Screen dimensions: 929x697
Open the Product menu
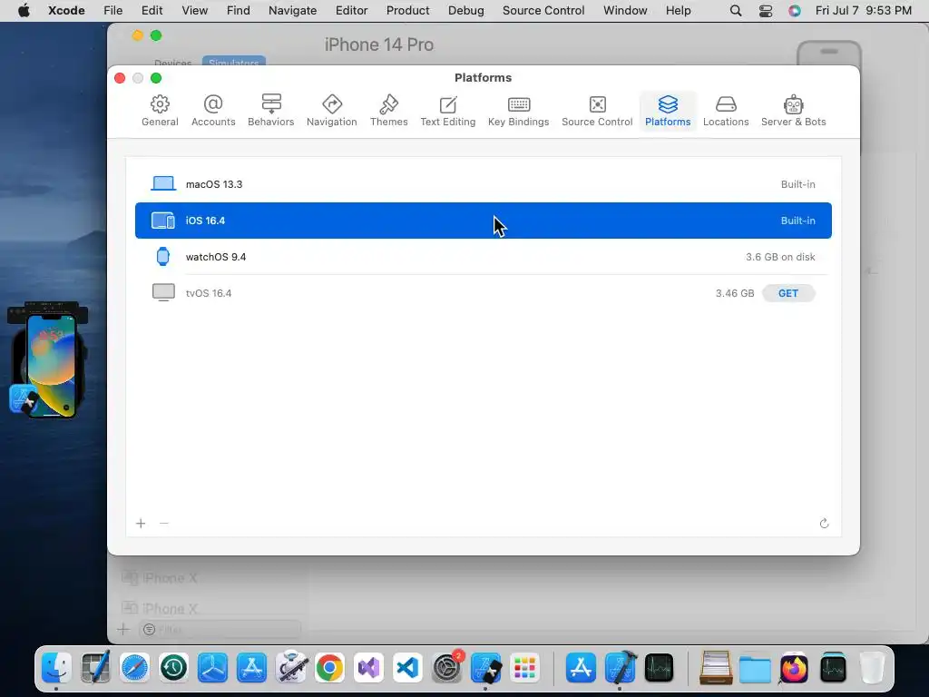407,11
